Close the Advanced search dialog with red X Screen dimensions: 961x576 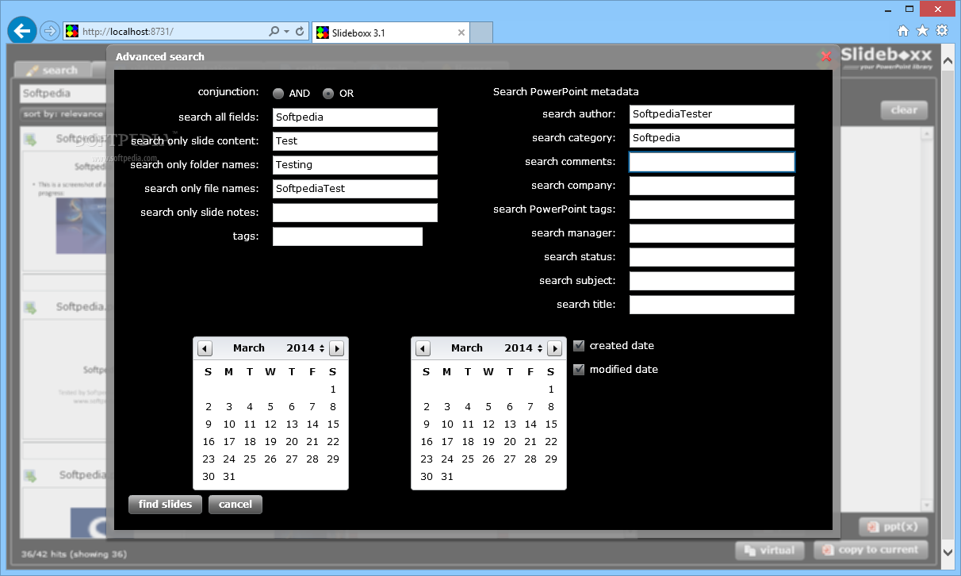826,56
